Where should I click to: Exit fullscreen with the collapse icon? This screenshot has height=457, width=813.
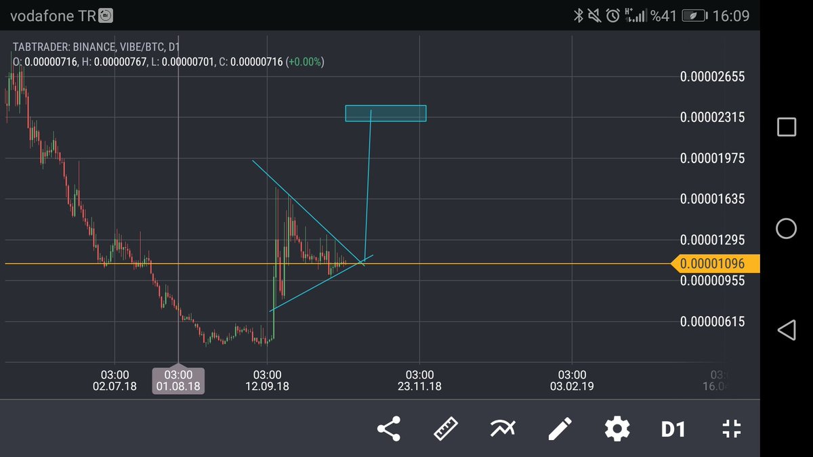[732, 429]
